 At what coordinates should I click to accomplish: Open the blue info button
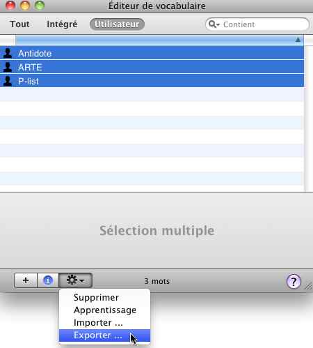[x=48, y=280]
